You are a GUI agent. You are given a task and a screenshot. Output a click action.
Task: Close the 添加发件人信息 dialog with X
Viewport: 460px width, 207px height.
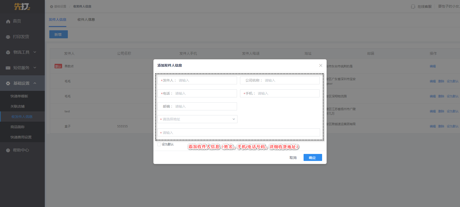click(321, 65)
